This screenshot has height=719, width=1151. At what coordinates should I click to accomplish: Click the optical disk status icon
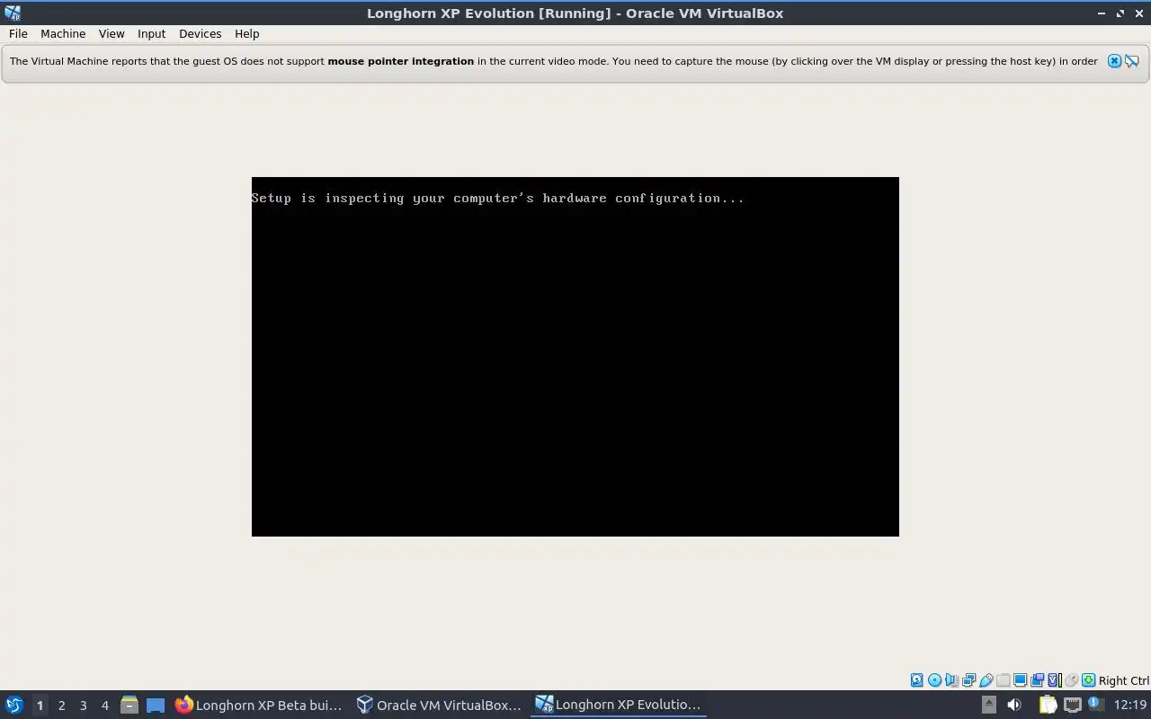point(934,680)
